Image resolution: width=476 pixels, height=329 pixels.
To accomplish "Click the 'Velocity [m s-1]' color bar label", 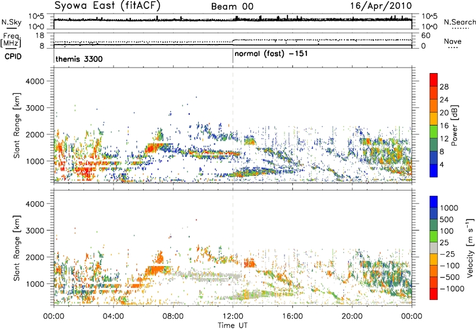I will click(x=471, y=248).
